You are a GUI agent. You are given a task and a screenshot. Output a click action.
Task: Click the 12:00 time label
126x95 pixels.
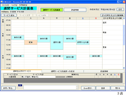(x=8, y=45)
